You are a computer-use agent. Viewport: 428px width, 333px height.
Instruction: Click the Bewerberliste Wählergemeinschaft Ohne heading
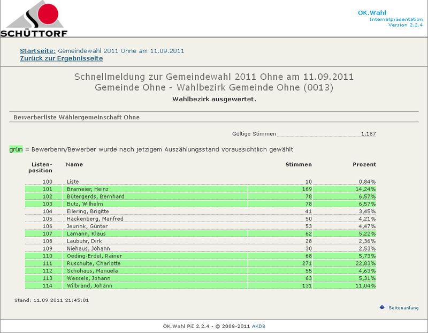[x=77, y=117]
